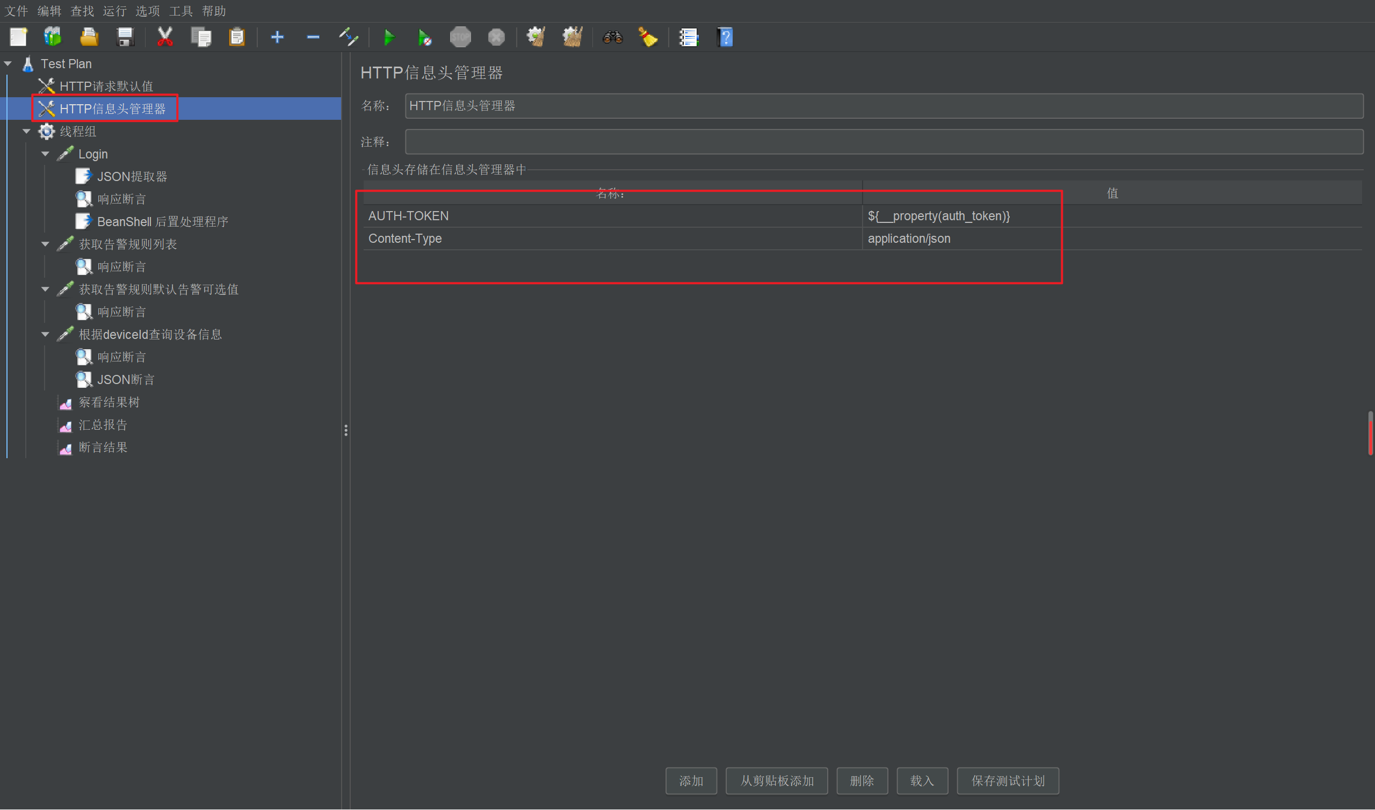Open the 编辑 menu
This screenshot has height=810, width=1375.
click(49, 11)
